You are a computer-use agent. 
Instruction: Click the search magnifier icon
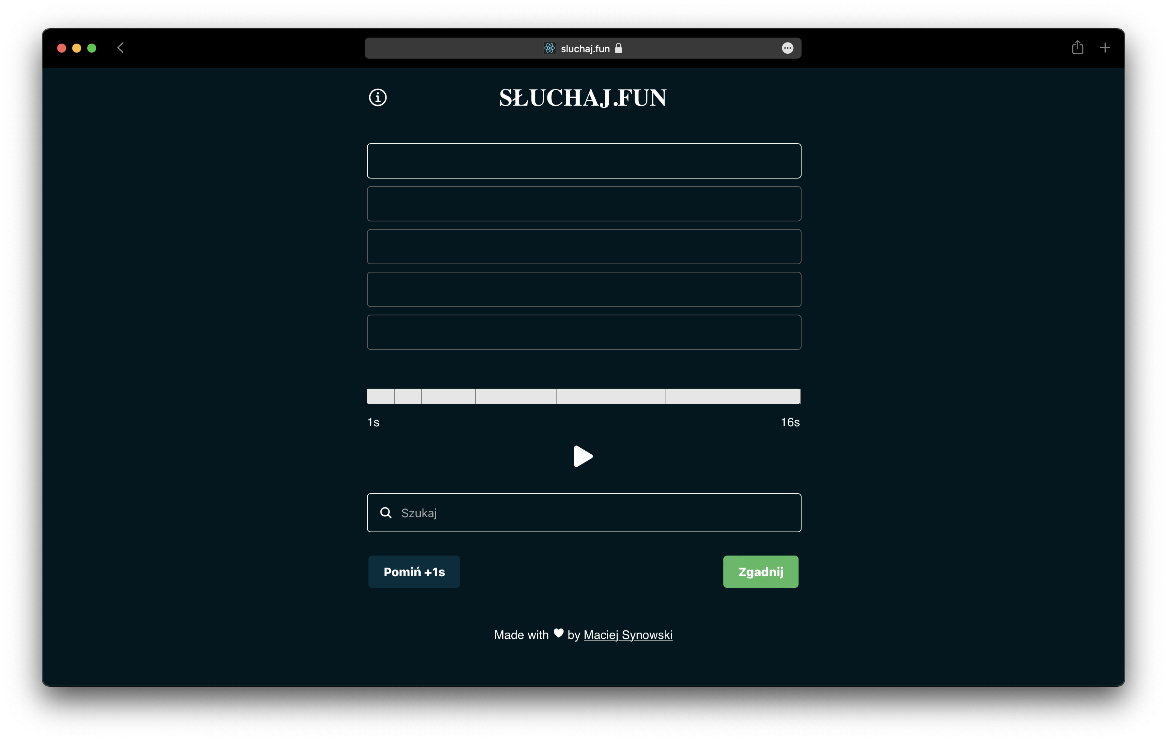tap(386, 513)
